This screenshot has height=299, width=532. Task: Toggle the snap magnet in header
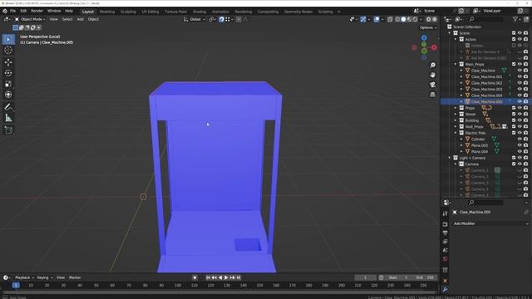[x=221, y=19]
